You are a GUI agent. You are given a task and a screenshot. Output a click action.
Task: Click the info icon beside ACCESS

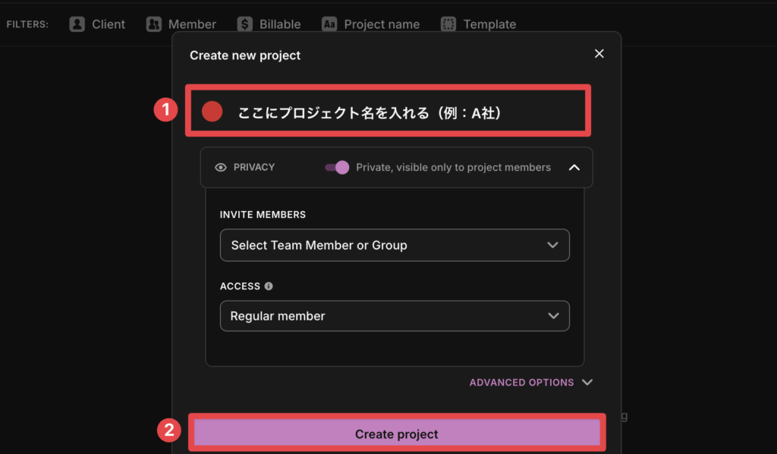coord(269,286)
